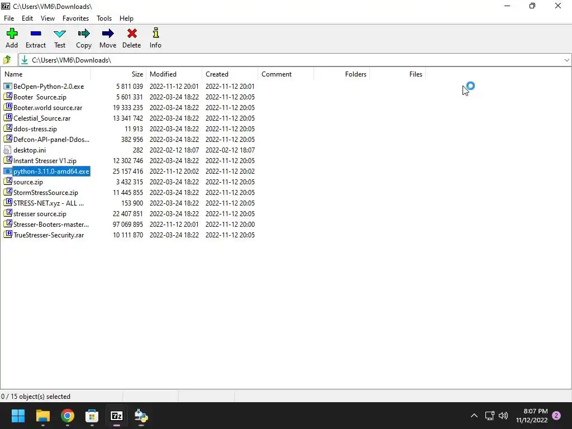The image size is (572, 429).
Task: Show hidden system tray icons
Action: pyautogui.click(x=474, y=416)
